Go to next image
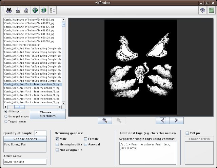This screenshot has height=168, width=217. point(177,120)
